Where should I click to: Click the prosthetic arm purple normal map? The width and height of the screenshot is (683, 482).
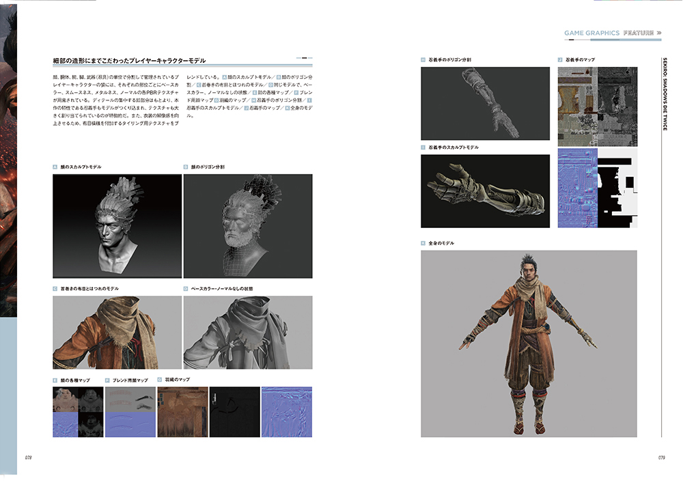click(577, 188)
